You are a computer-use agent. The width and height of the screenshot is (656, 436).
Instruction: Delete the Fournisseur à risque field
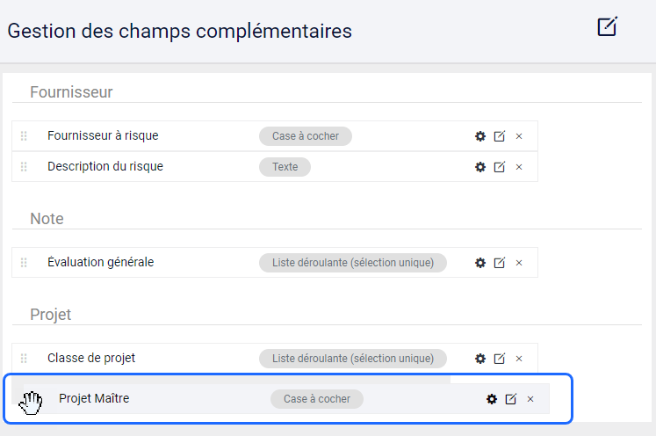pyautogui.click(x=519, y=136)
